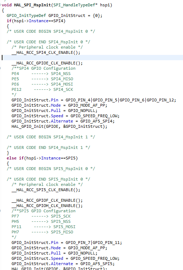
Task: Click the SPI_HandleTypeDef* hspi parameter
Action: pyautogui.click(x=81, y=5)
